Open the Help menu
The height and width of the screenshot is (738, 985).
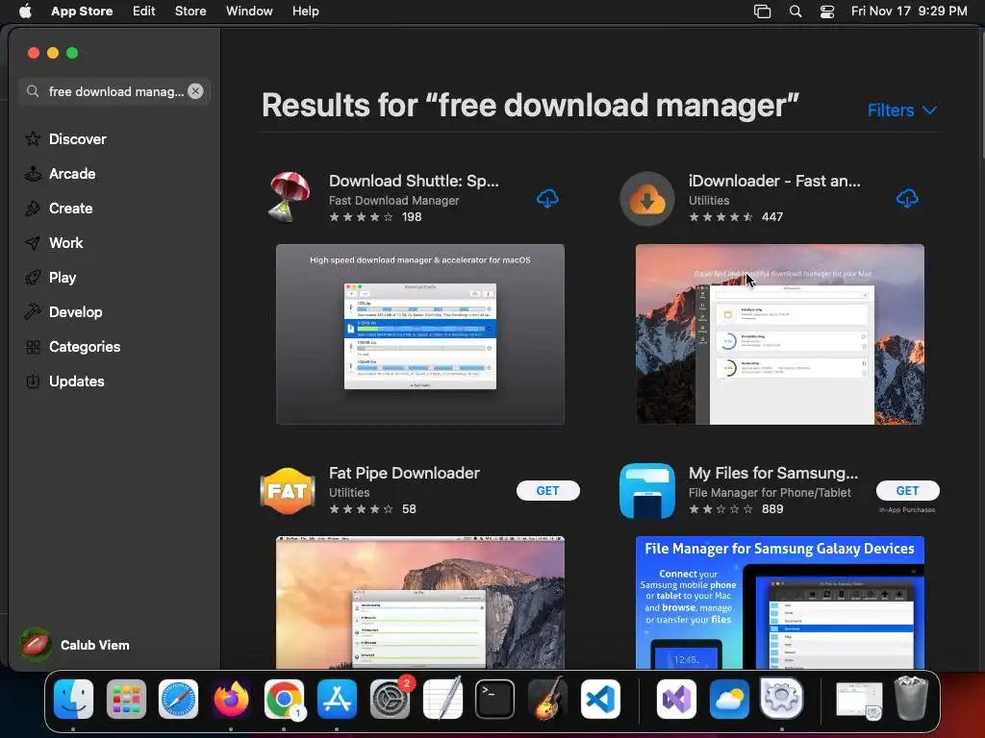point(305,12)
